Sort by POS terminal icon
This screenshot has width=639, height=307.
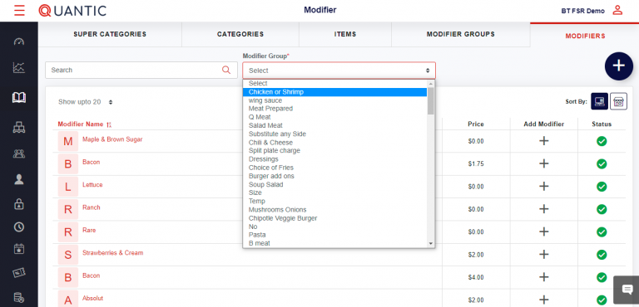[x=599, y=101]
